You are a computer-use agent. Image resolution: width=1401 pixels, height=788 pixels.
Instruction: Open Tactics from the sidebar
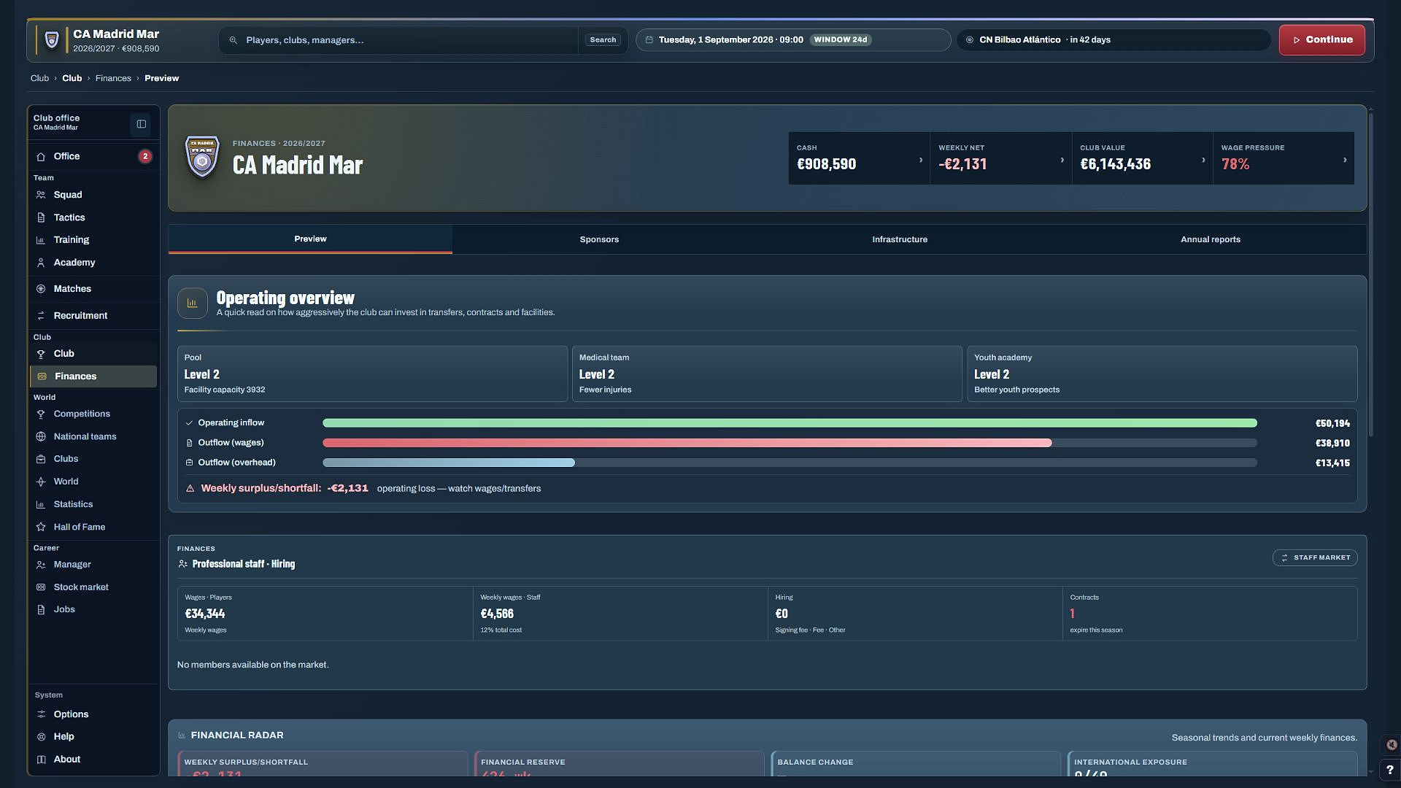coord(93,217)
